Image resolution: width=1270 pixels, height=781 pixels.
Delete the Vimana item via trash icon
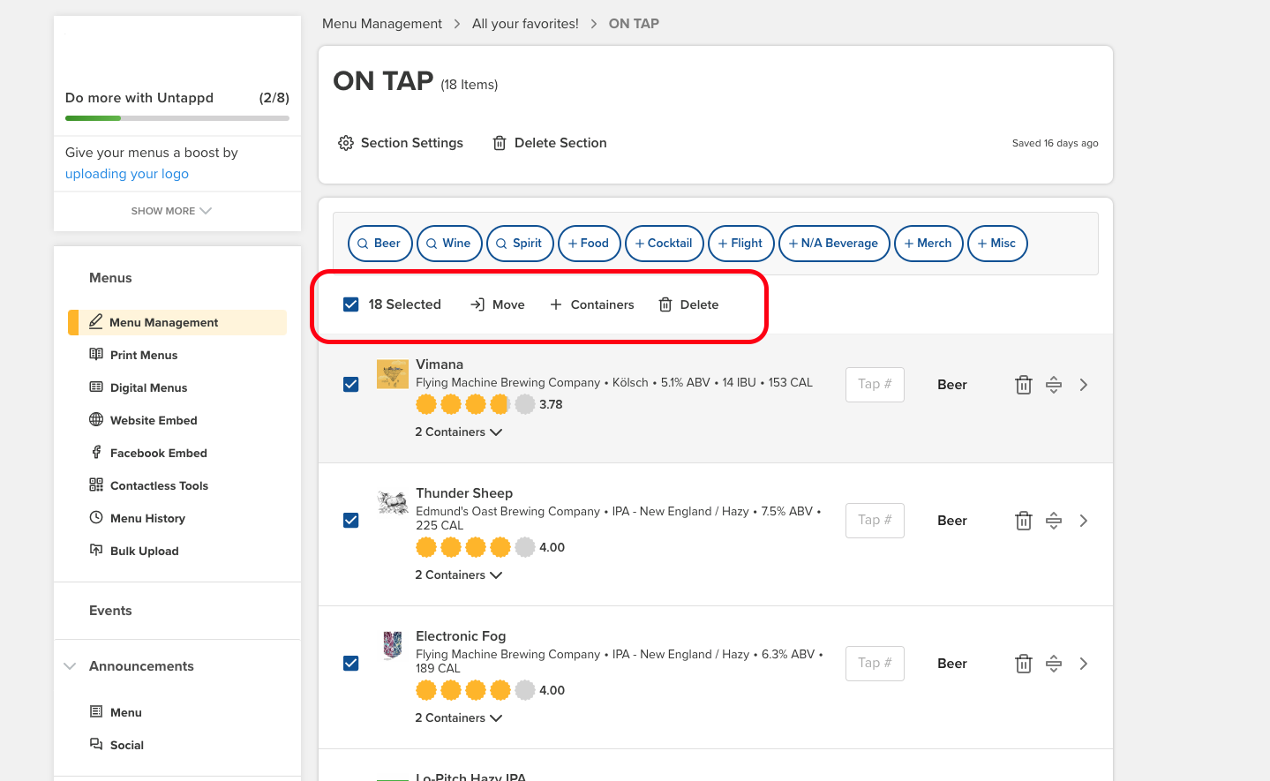coord(1024,385)
